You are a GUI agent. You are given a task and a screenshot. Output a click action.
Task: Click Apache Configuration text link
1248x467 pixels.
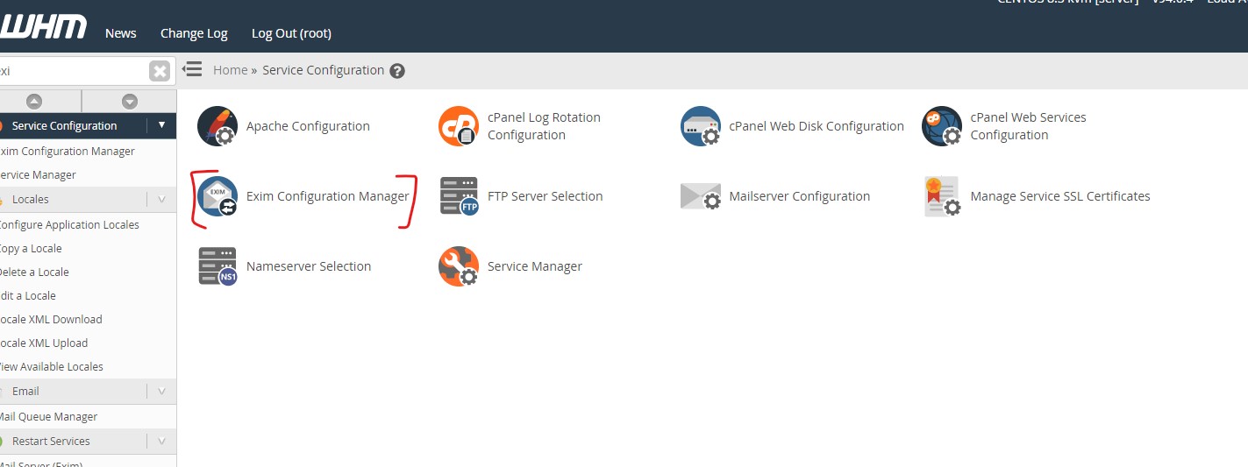click(x=308, y=126)
